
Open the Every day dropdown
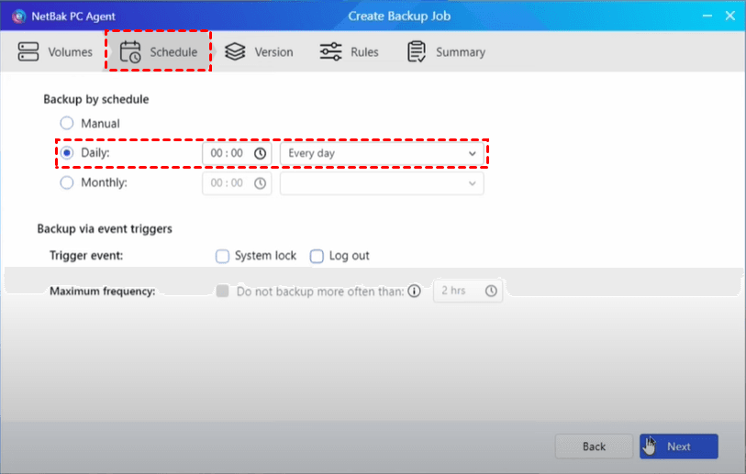(x=382, y=153)
